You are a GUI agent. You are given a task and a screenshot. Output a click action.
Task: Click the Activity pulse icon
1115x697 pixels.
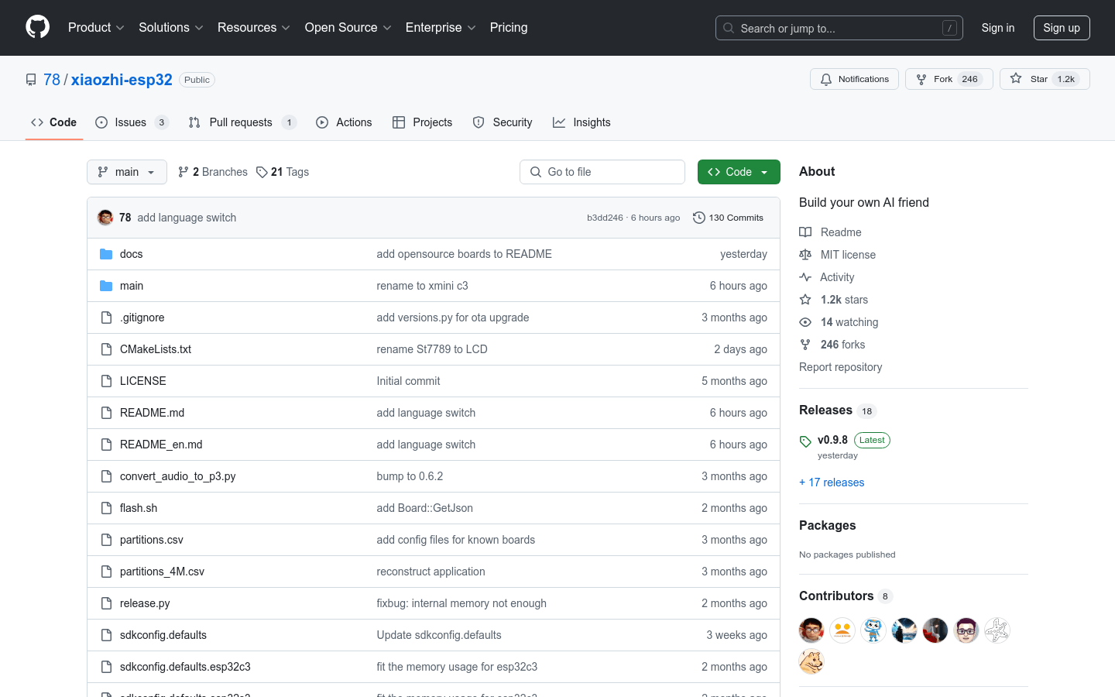tap(805, 277)
